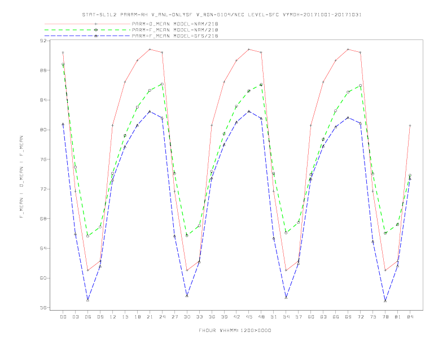Click the x-axis tick label 06

(x=88, y=317)
